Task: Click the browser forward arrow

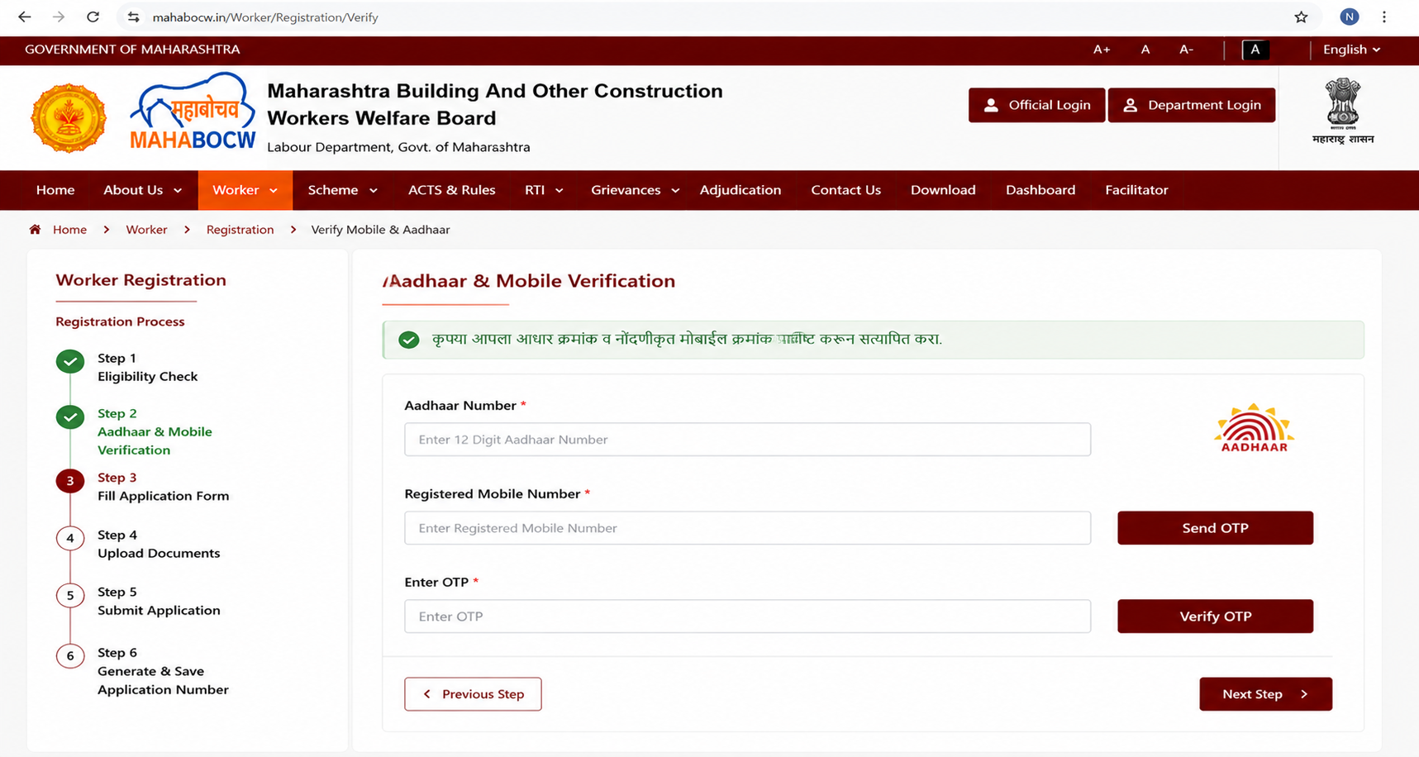Action: coord(59,17)
